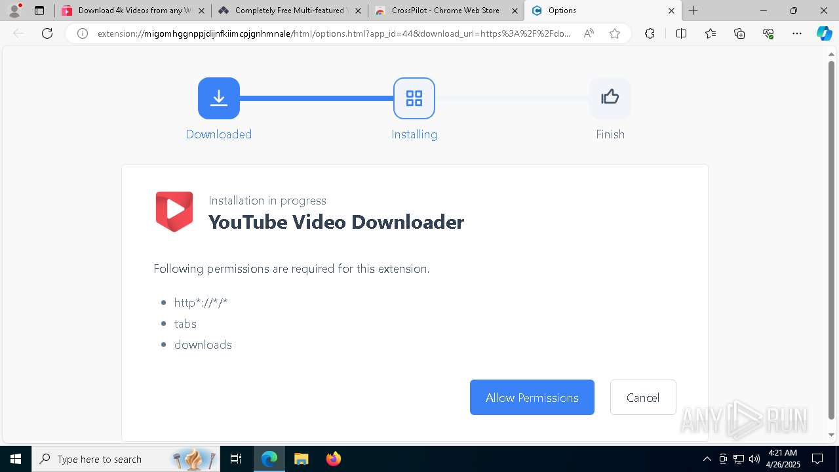Click the Downloaded step label
839x472 pixels.
(219, 134)
